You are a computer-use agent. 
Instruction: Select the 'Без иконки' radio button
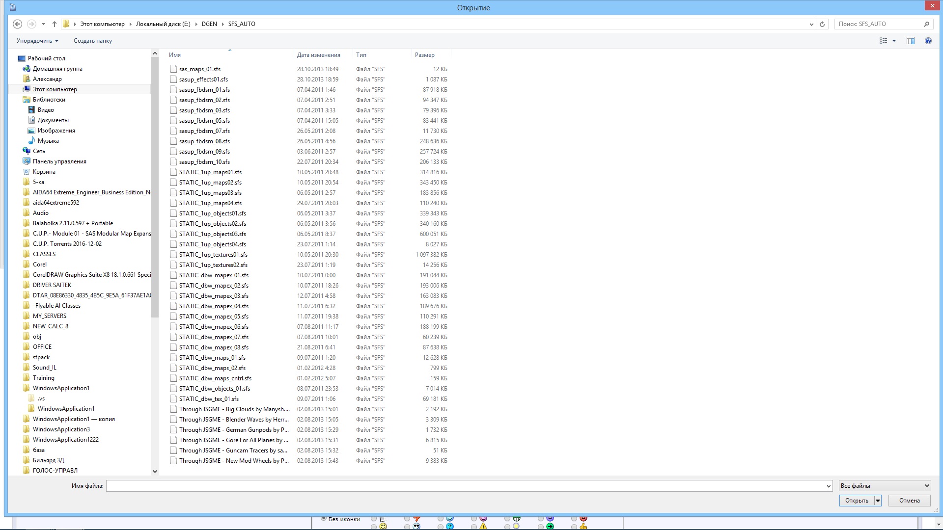[324, 518]
